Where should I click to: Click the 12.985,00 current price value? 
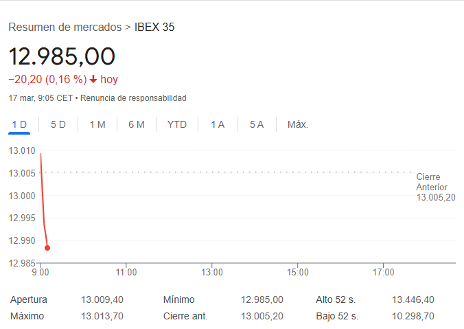tap(62, 56)
